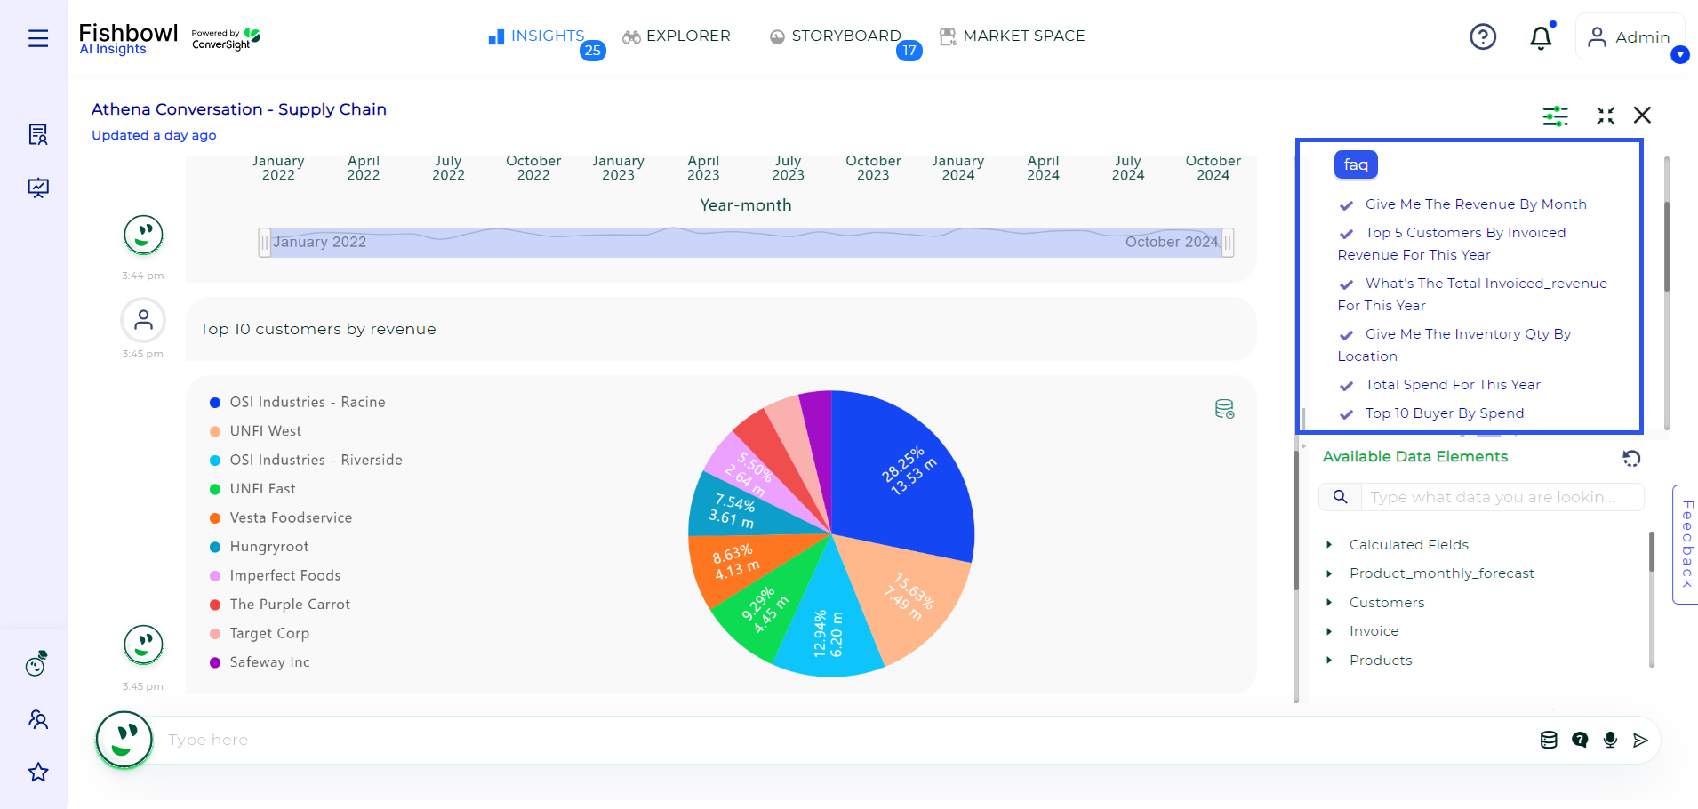Toggle Target Corp legend item

(259, 634)
